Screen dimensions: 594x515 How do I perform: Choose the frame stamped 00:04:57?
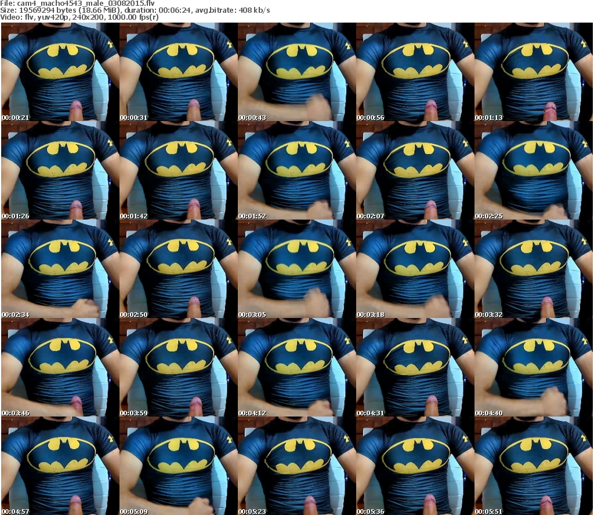tap(60, 465)
